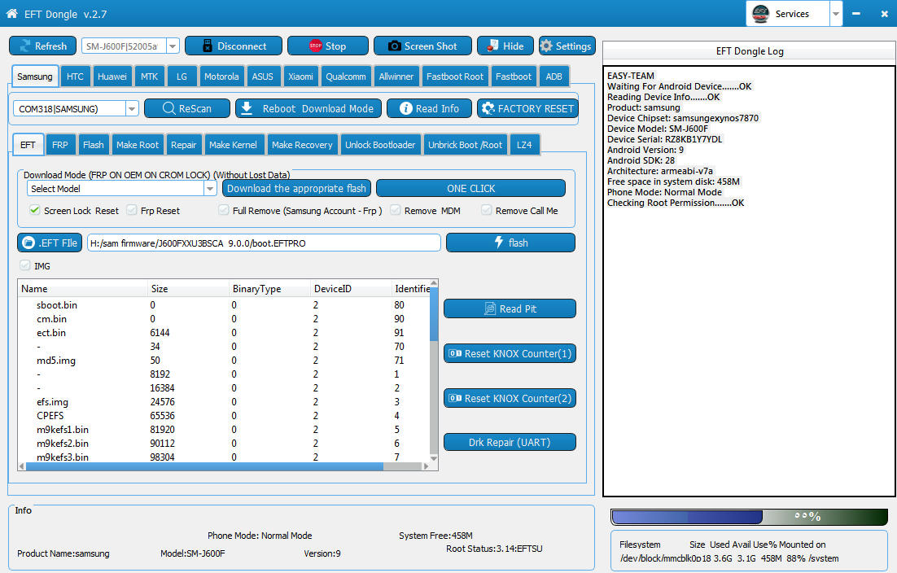Click the Settings gear icon
The width and height of the screenshot is (897, 573).
coord(546,46)
